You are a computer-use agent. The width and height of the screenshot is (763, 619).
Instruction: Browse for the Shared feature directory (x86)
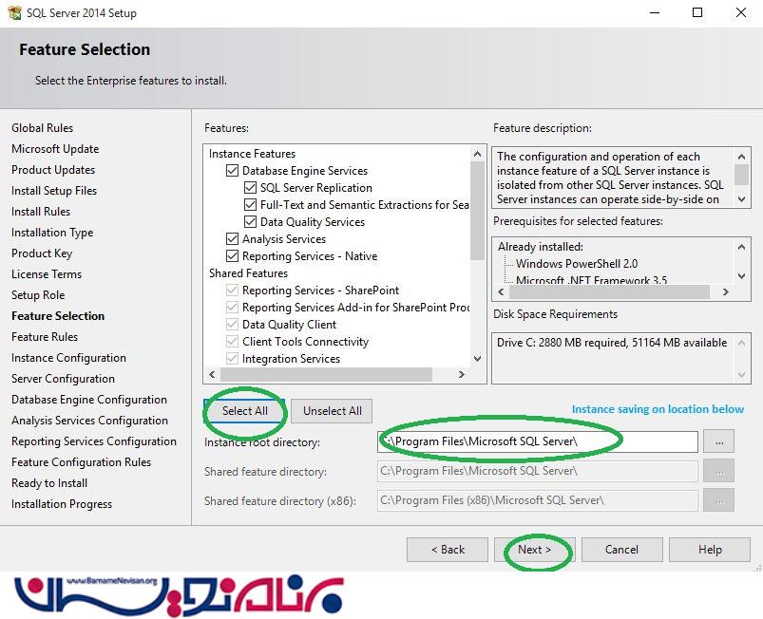719,500
